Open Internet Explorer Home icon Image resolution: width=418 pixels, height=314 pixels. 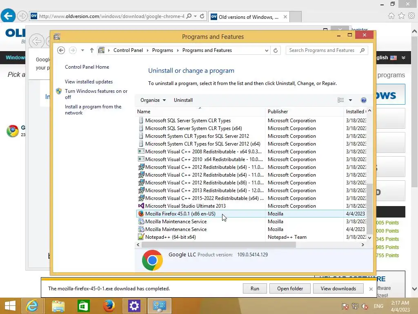[x=391, y=16]
